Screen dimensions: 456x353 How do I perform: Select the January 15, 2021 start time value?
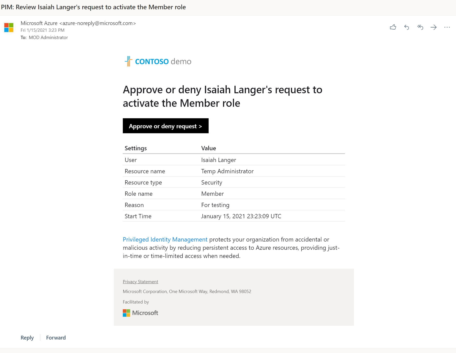tap(241, 216)
